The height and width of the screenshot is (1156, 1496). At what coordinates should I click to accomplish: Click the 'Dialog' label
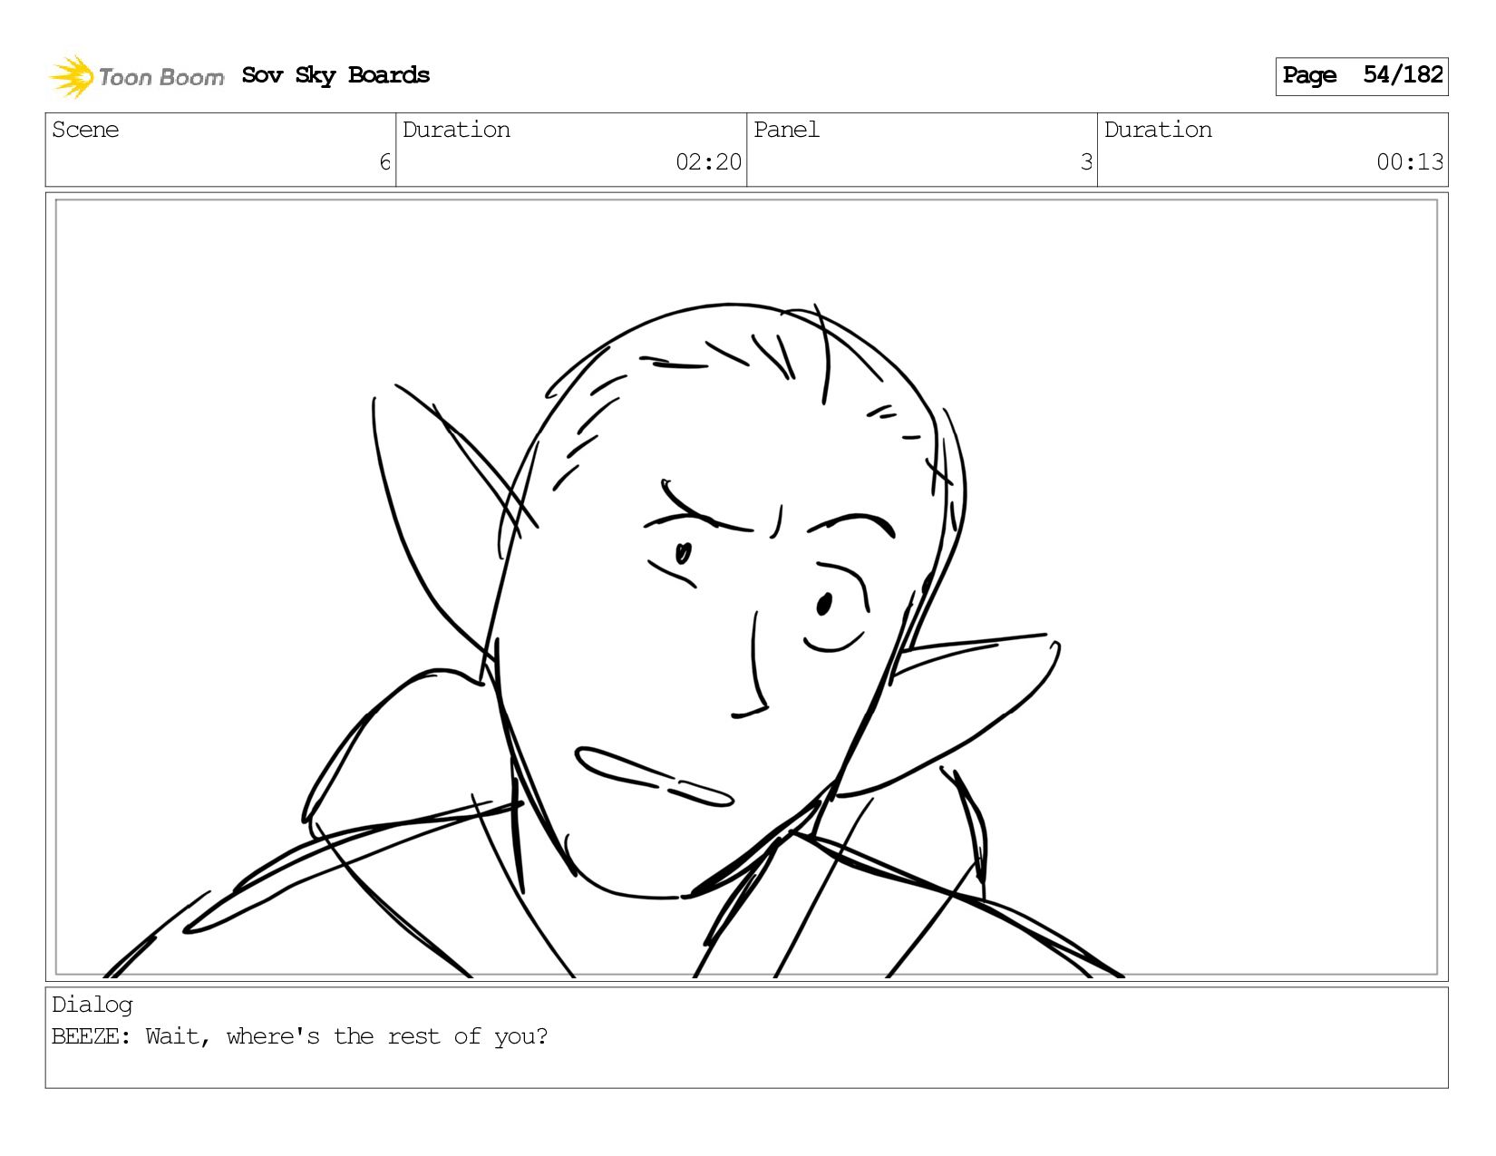click(x=92, y=1005)
